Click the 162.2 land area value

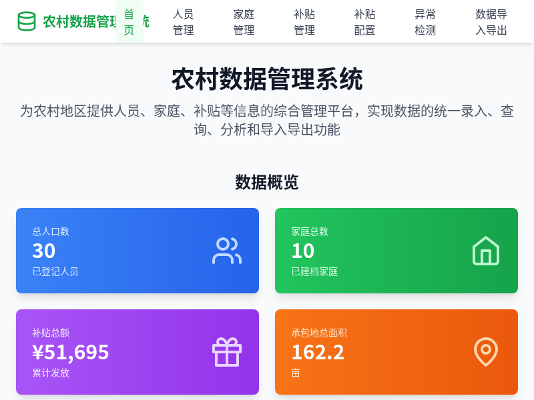pyautogui.click(x=318, y=353)
